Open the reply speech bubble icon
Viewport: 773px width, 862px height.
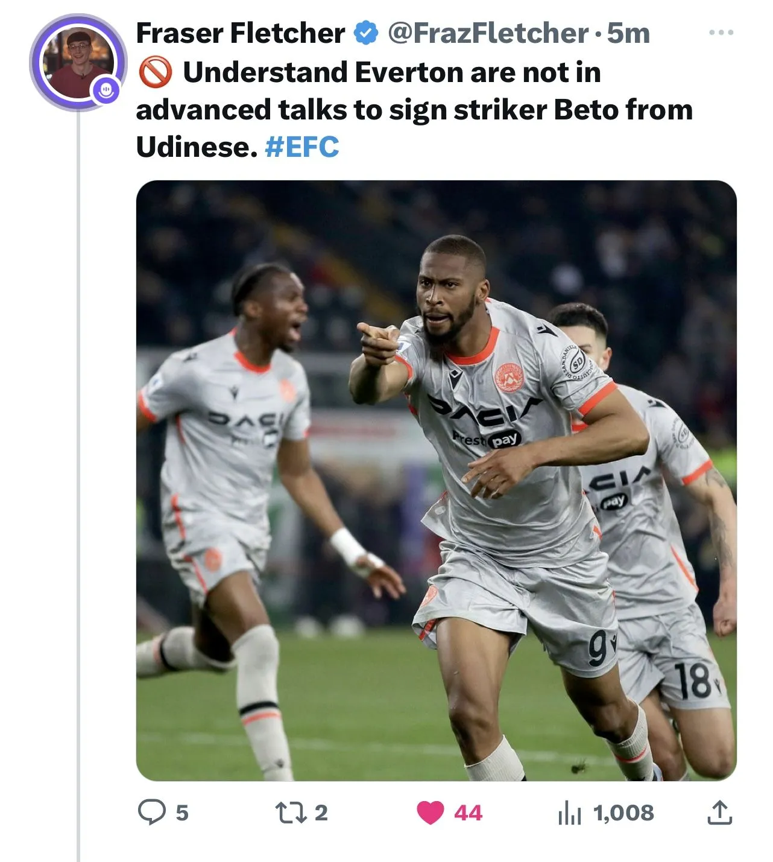click(151, 812)
